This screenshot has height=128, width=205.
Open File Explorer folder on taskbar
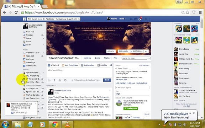tap(18, 124)
